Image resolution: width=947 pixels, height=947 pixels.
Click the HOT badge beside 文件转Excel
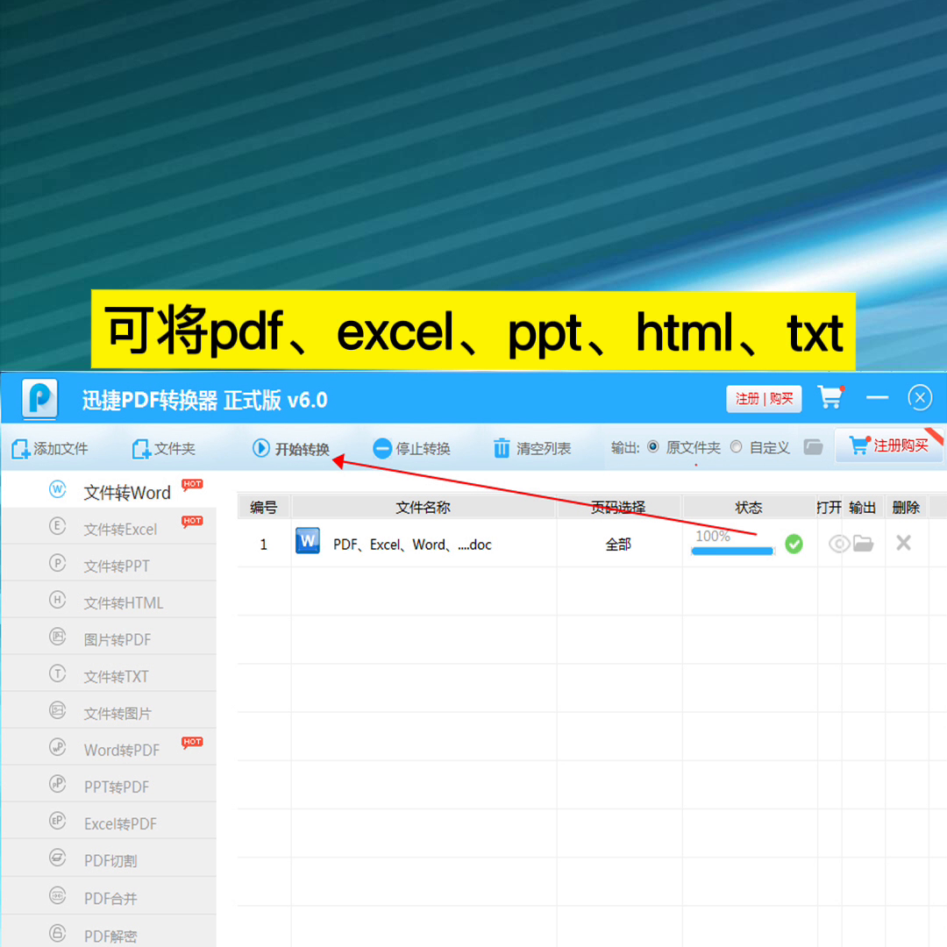(192, 521)
